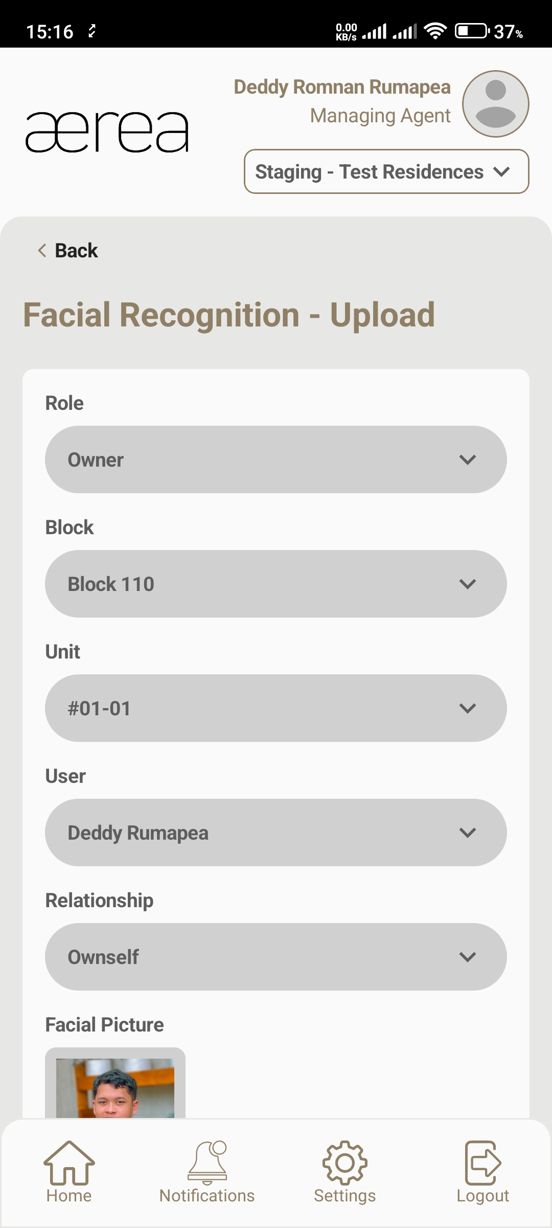Open Notifications bell icon

tap(207, 1163)
